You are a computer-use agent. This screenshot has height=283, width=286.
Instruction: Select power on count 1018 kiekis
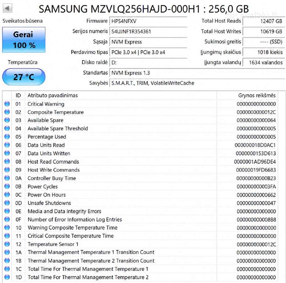click(264, 53)
